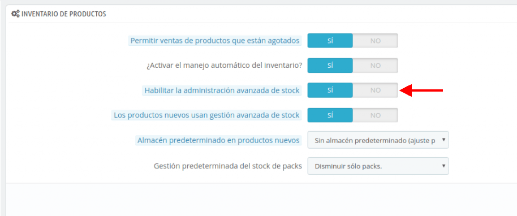517x216 pixels.
Task: Click the gears icon beside Inventario de Productos
Action: [x=15, y=14]
